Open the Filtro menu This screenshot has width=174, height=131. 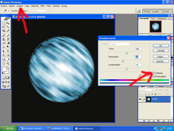click(x=43, y=6)
